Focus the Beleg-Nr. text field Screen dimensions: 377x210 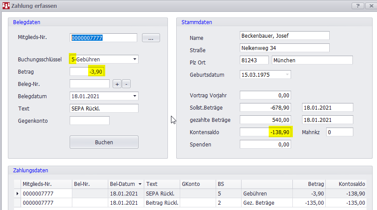pos(89,84)
